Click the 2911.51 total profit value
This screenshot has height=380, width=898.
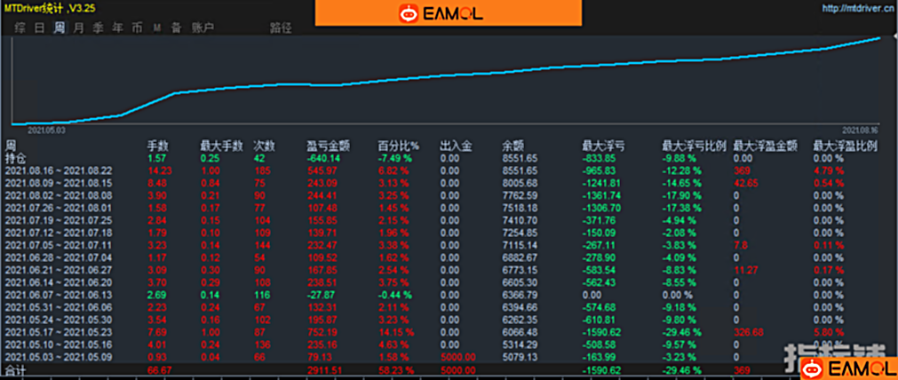[x=325, y=371]
